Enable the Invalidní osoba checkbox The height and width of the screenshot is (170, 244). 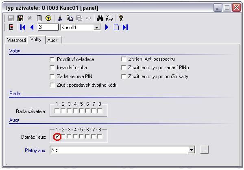(x=52, y=68)
